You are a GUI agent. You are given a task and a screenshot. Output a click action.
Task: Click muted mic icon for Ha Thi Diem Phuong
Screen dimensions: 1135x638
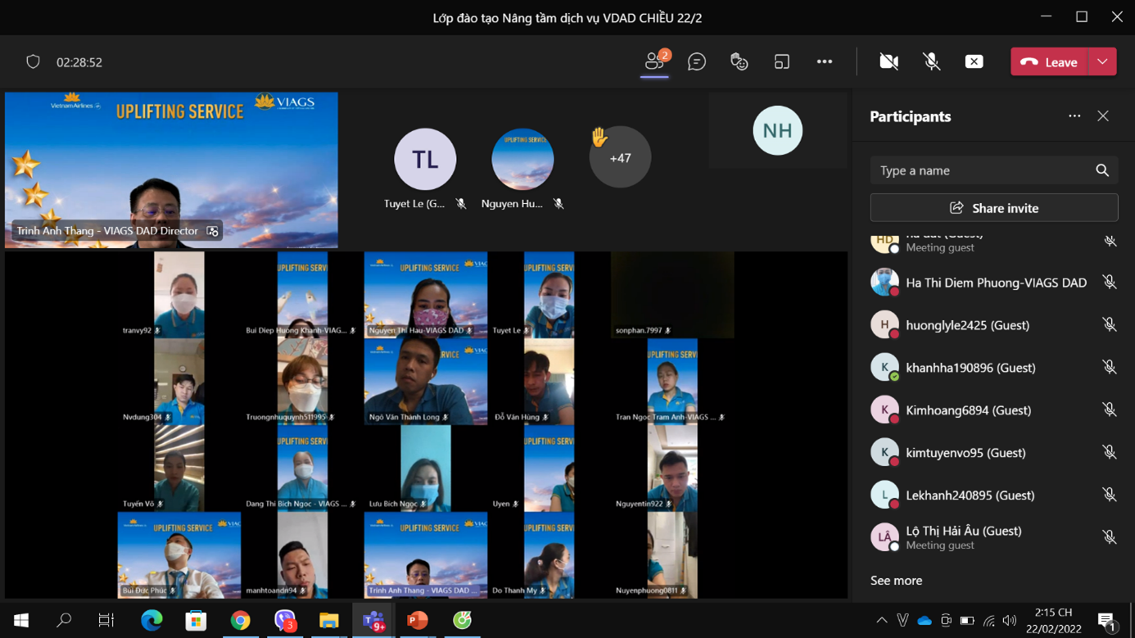click(x=1110, y=283)
